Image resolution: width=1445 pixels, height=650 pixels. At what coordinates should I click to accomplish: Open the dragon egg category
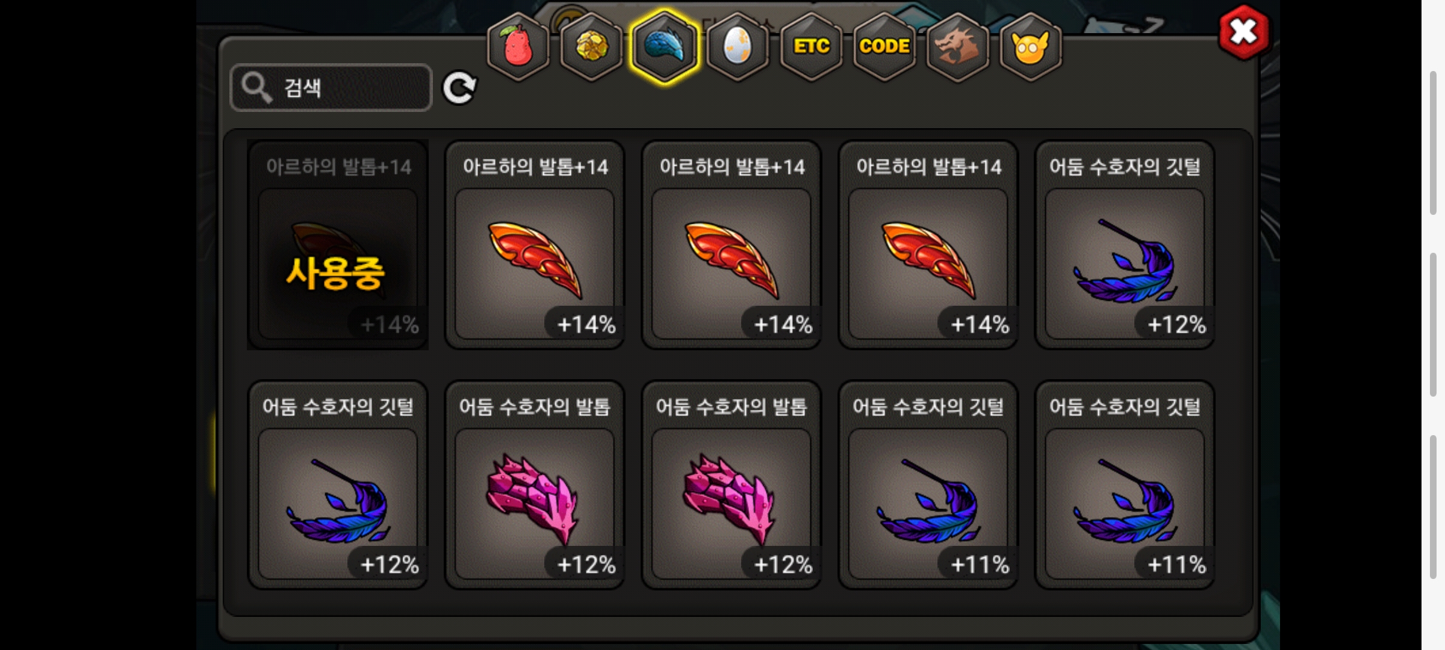pos(738,47)
